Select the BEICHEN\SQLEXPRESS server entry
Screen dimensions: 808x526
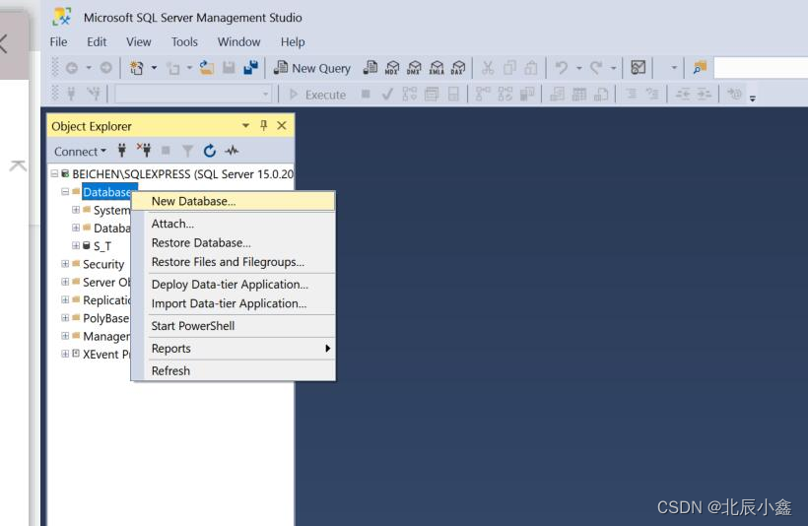click(183, 174)
